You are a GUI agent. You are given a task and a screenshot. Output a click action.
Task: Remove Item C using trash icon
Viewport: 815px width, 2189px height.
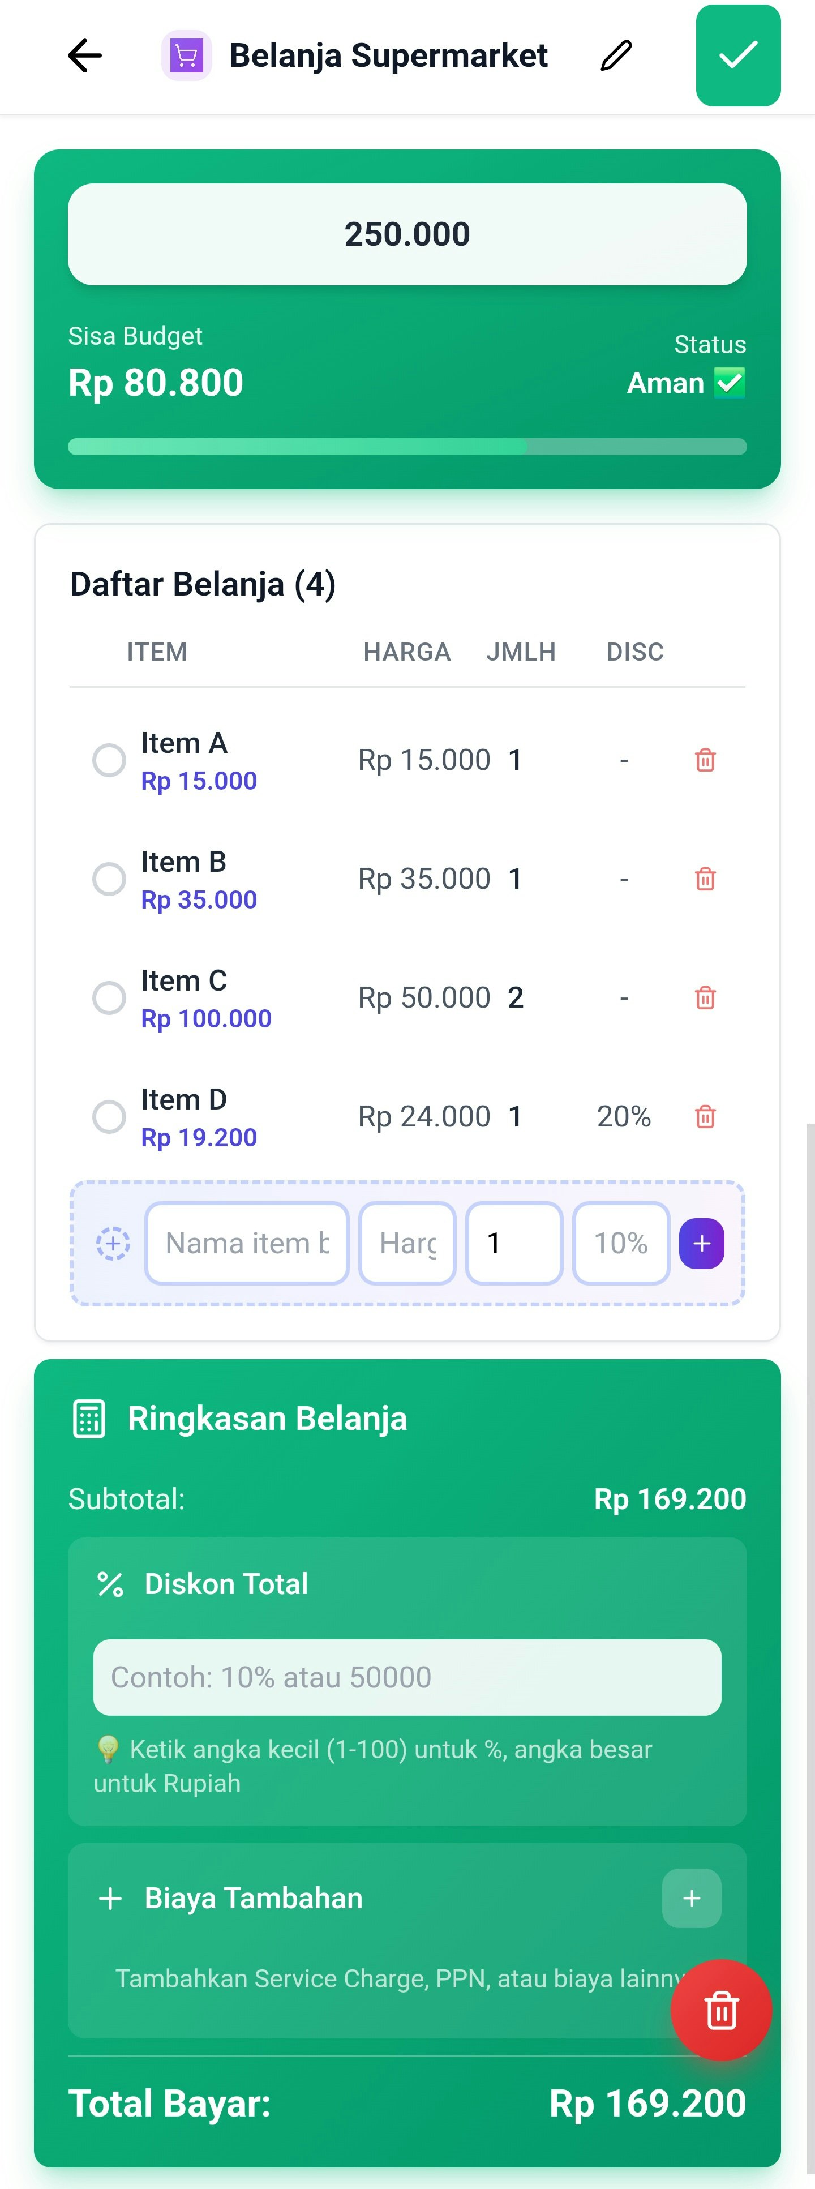[705, 997]
